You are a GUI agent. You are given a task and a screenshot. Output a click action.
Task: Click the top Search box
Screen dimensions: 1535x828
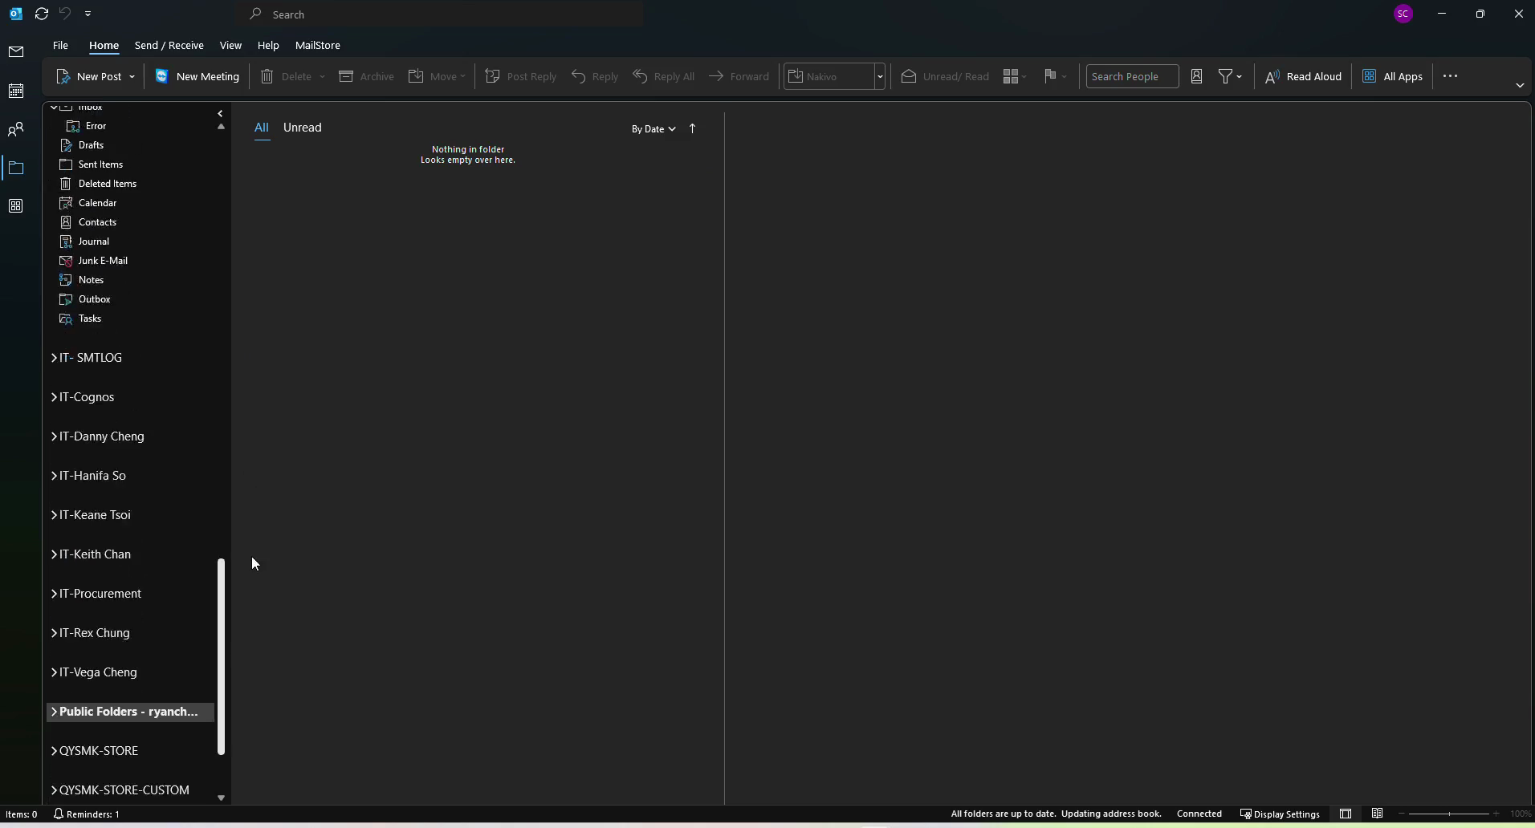442,14
